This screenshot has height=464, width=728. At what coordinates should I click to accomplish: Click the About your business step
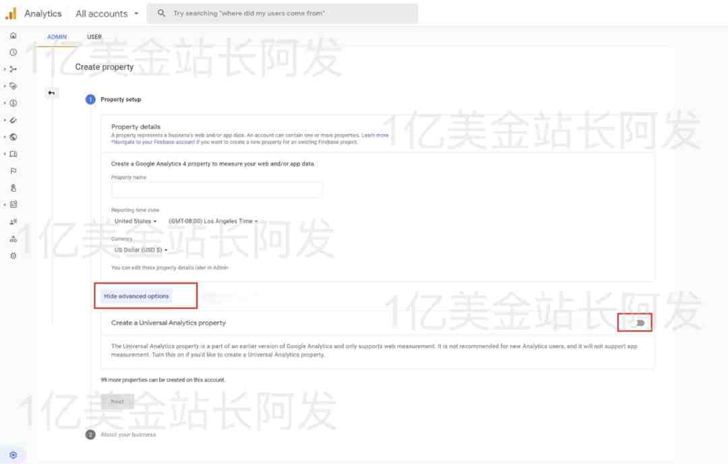(x=128, y=435)
